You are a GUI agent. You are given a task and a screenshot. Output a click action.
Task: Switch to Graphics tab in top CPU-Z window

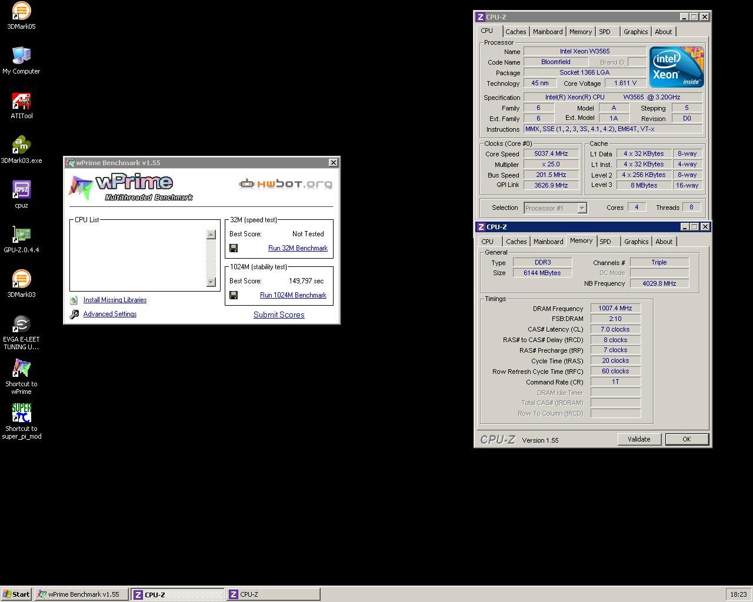635,32
